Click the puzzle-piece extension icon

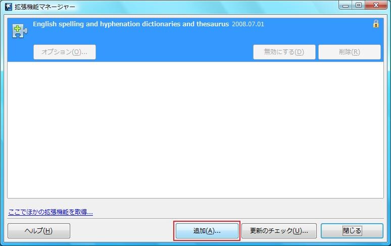point(20,31)
